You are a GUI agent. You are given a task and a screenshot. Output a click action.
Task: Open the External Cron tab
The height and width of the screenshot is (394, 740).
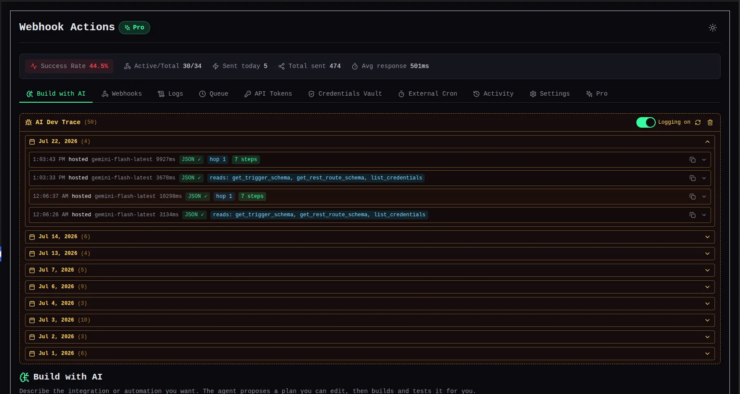tap(428, 94)
